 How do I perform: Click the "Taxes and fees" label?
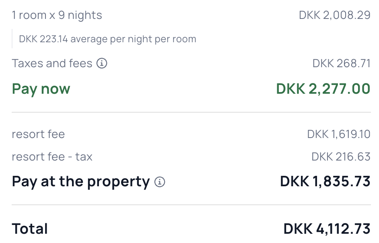point(52,64)
